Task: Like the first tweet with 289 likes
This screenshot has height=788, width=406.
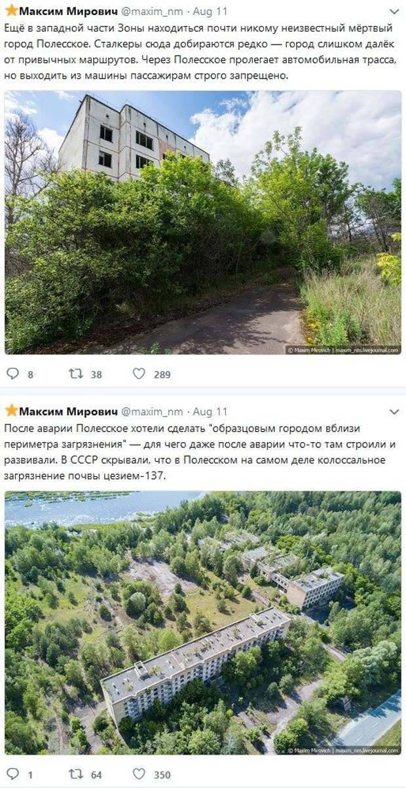Action: [x=139, y=373]
